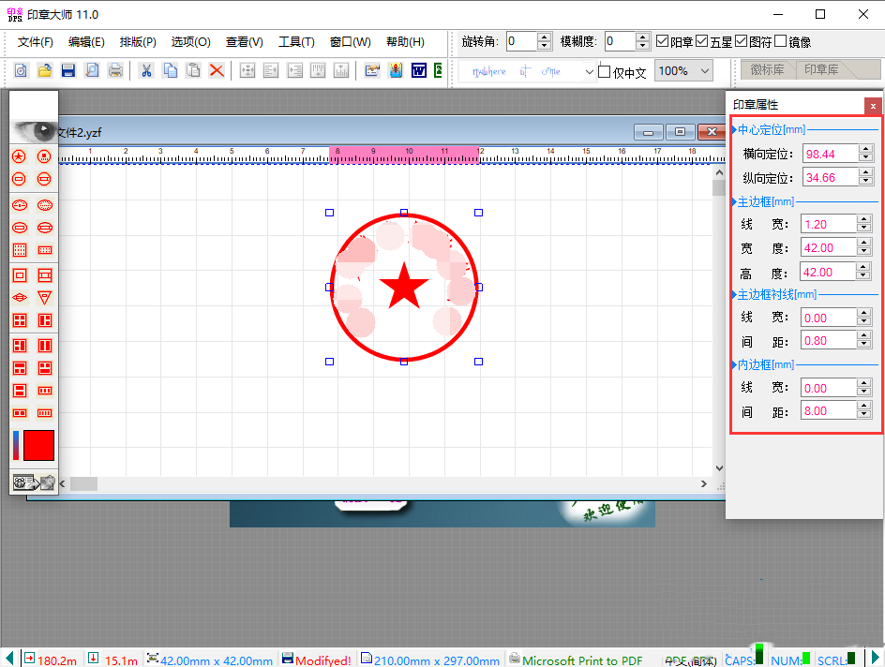
Task: Align the seal to the bottom
Action: click(x=341, y=70)
